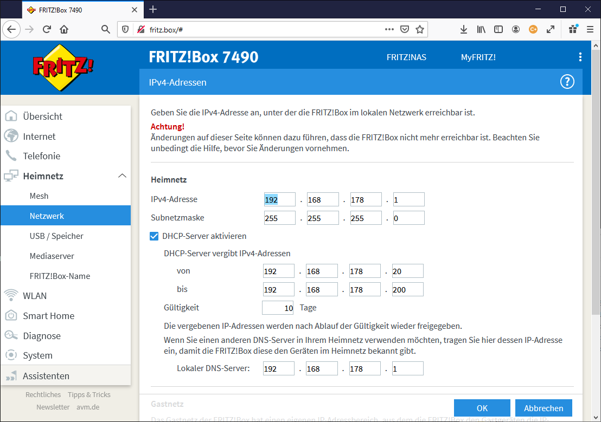
Task: Open MyFRITZ! link in header
Action: pyautogui.click(x=478, y=57)
